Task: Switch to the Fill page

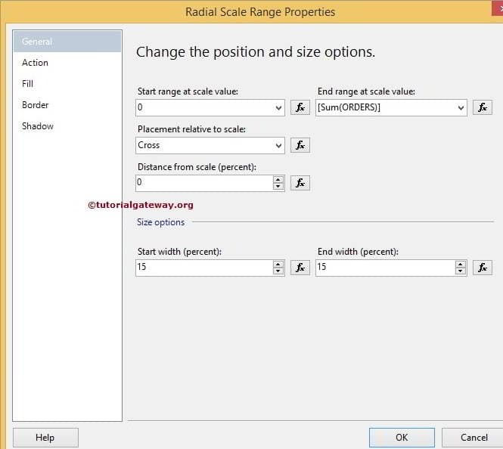Action: (x=67, y=84)
